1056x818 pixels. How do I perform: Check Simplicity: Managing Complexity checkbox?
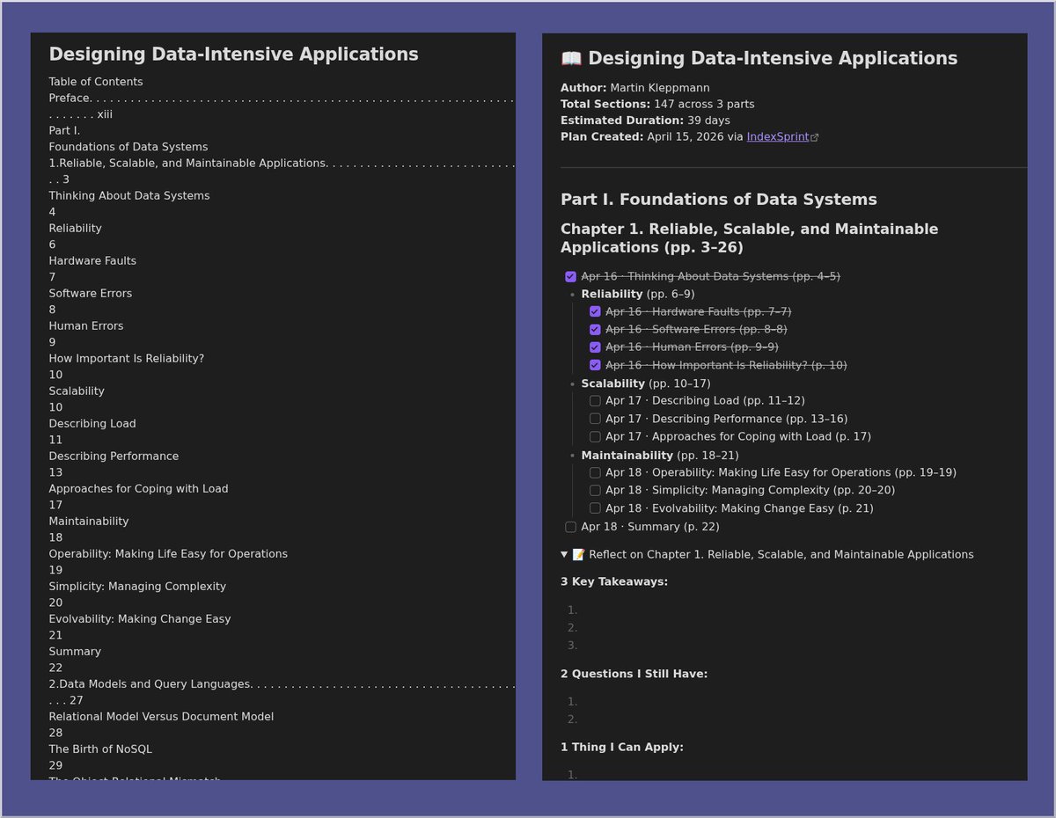pos(595,490)
